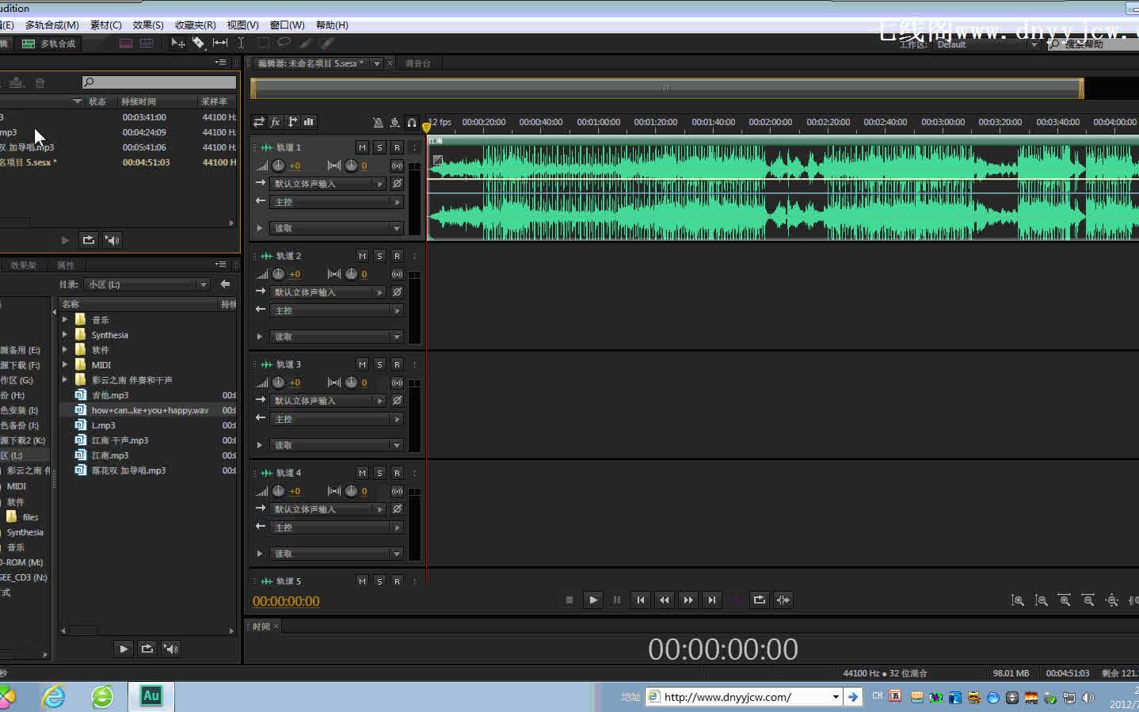Show the Spectral Frequency display

[126, 44]
